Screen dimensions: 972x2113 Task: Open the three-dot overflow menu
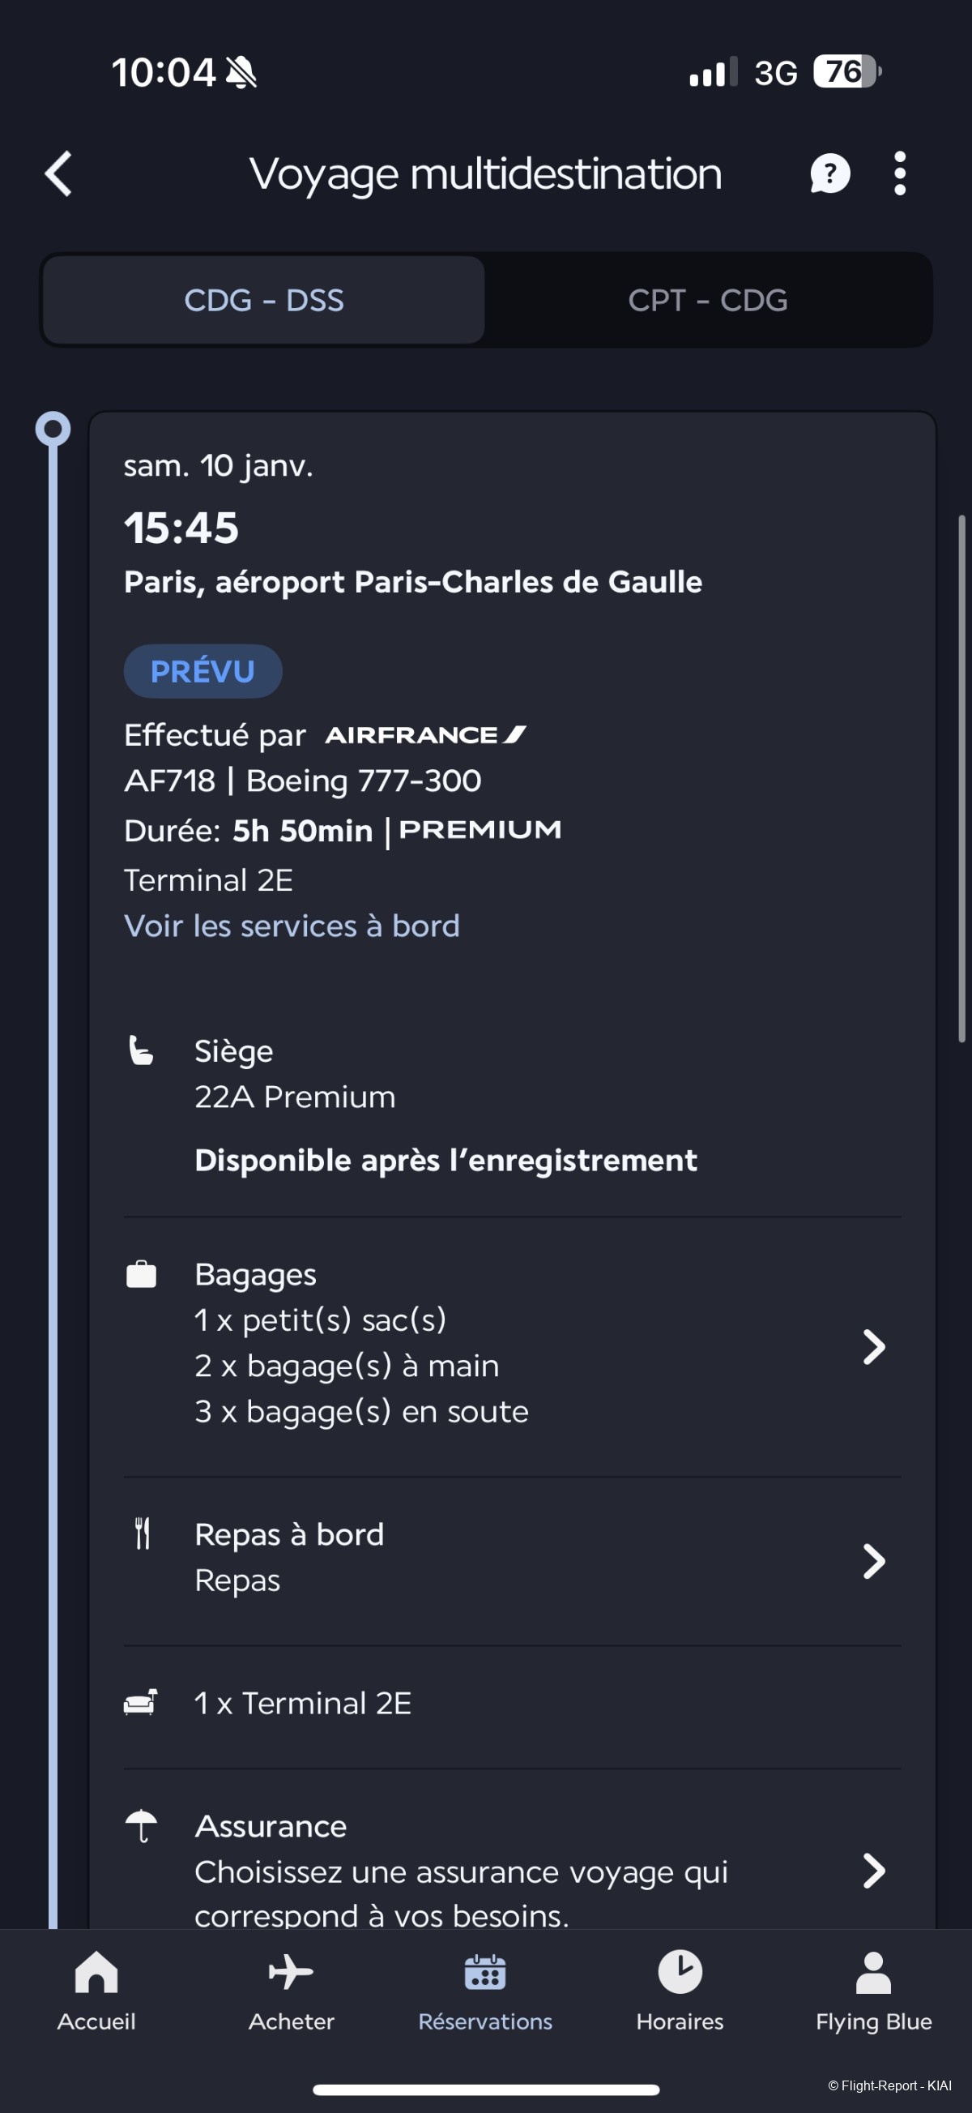coord(900,174)
